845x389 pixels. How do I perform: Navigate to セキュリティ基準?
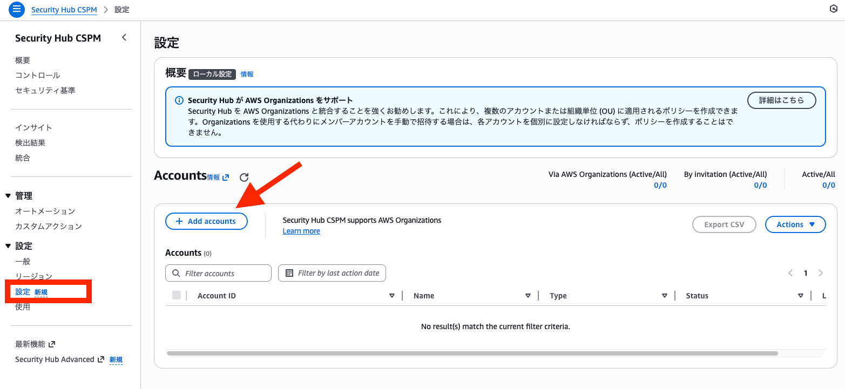45,91
